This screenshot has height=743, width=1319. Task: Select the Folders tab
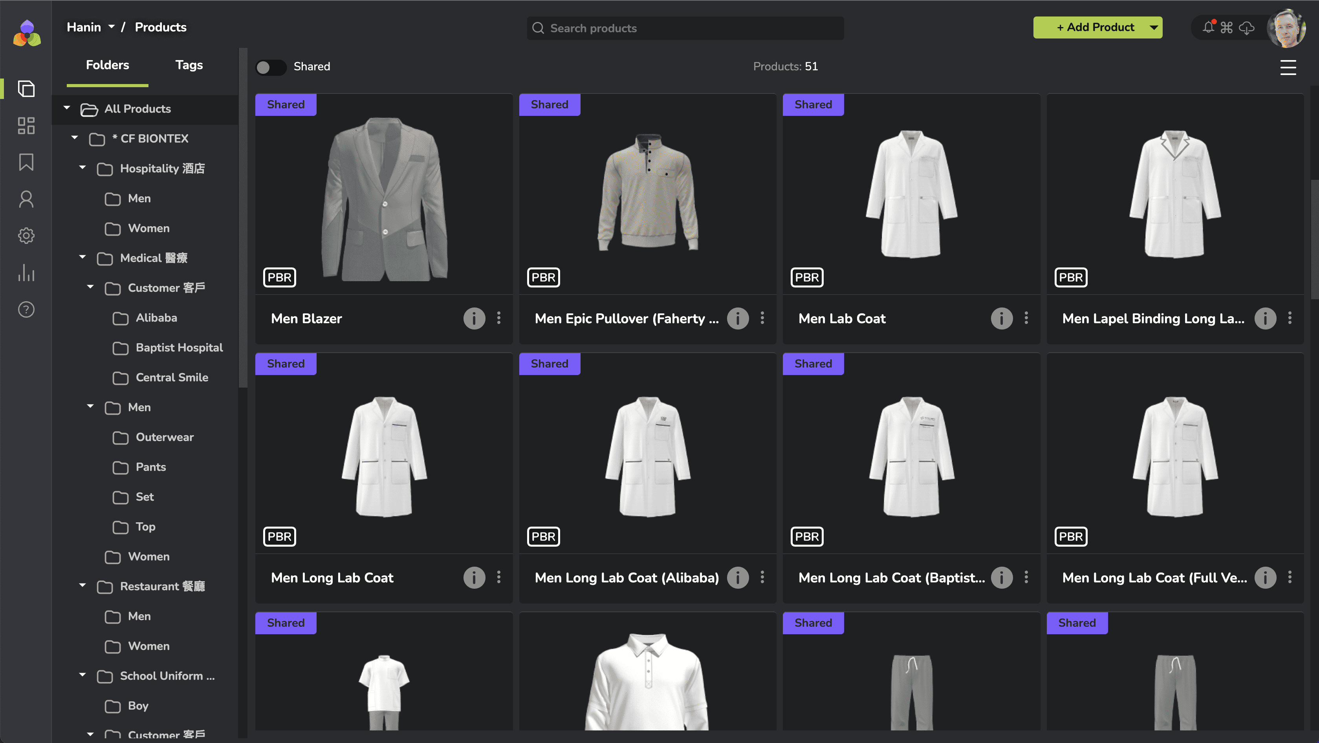[x=108, y=65]
